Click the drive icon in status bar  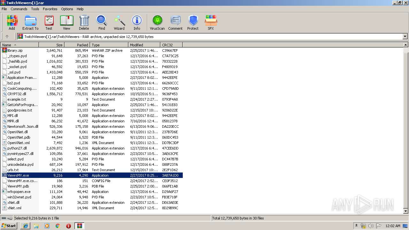pyautogui.click(x=4, y=218)
